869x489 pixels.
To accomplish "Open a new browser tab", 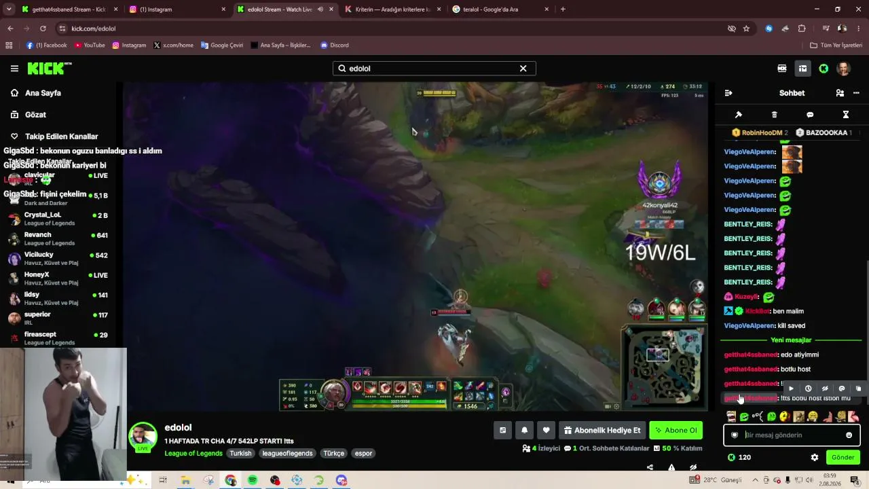I will [x=563, y=10].
